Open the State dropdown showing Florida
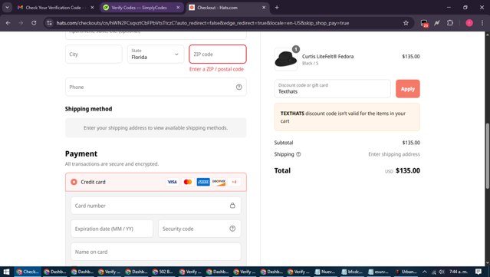The image size is (490, 277). point(156,54)
